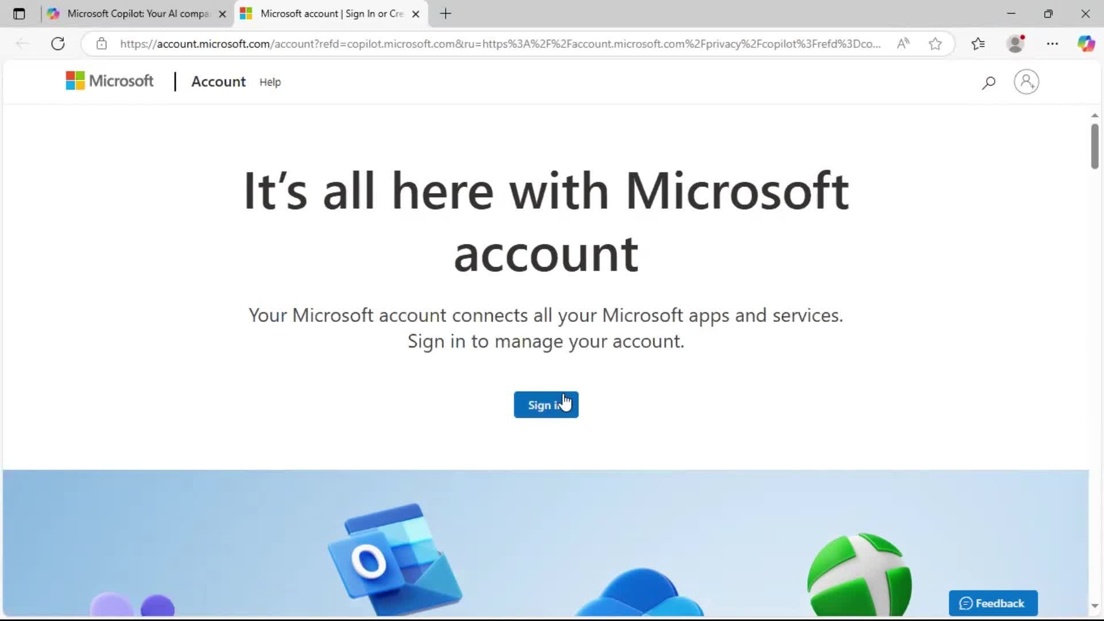Viewport: 1104px width, 621px height.
Task: Click the page scrollbar thumb
Action: pyautogui.click(x=1094, y=146)
